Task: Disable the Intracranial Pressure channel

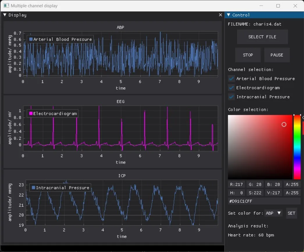Action: coord(231,97)
